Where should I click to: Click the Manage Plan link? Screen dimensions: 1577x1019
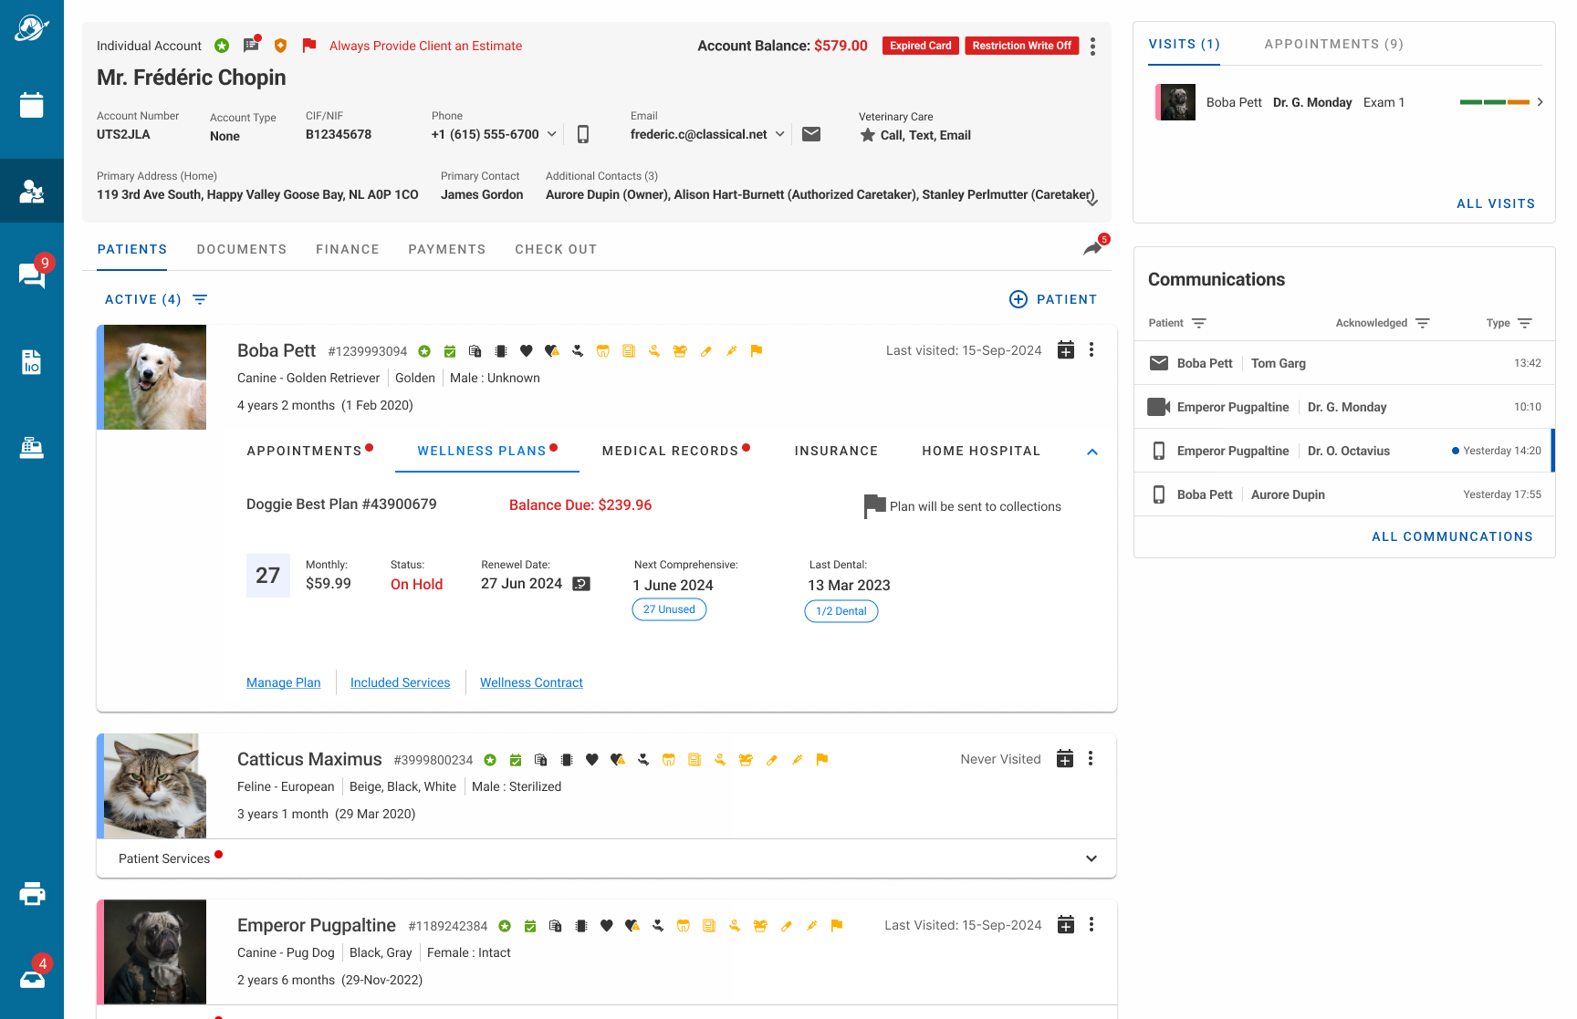tap(283, 682)
